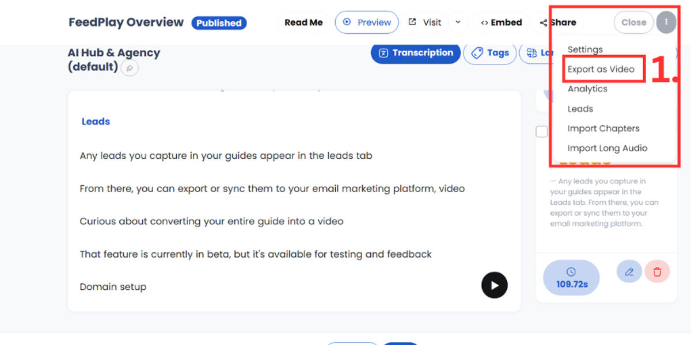Select Export as Video from the menu
Screen dimensions: 691x345
coord(601,69)
